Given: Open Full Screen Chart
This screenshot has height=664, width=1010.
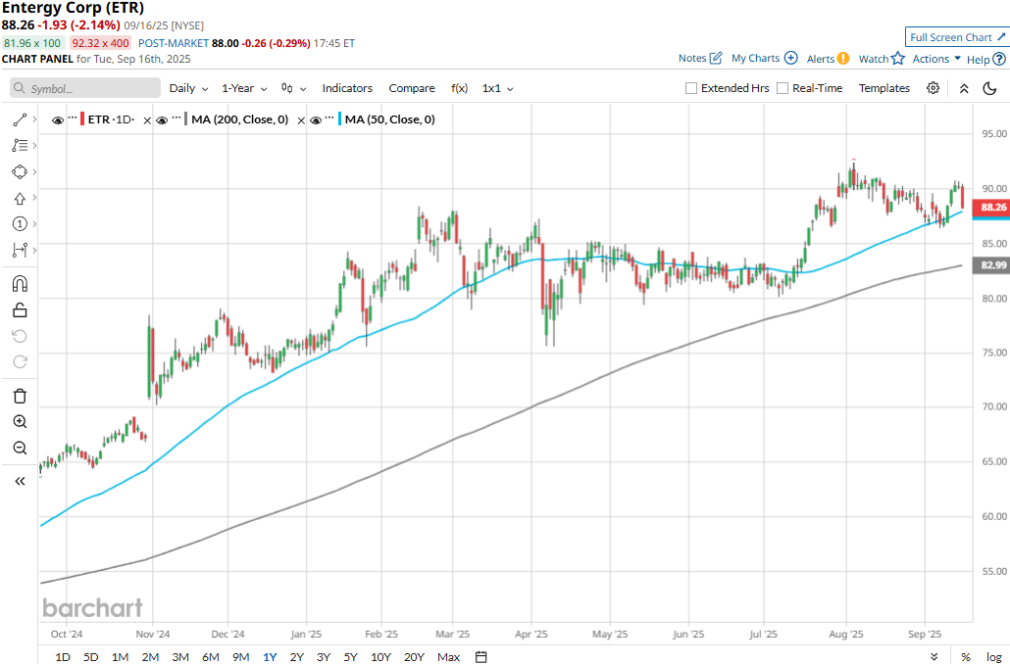Looking at the screenshot, I should click(x=957, y=37).
